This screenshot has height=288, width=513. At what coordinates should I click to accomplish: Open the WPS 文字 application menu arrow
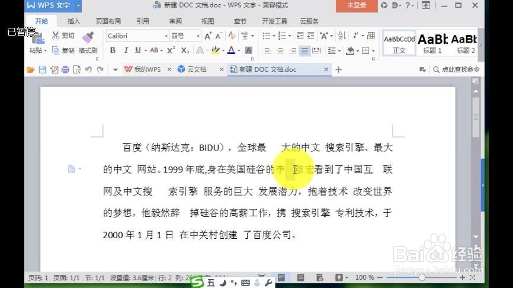pyautogui.click(x=78, y=5)
